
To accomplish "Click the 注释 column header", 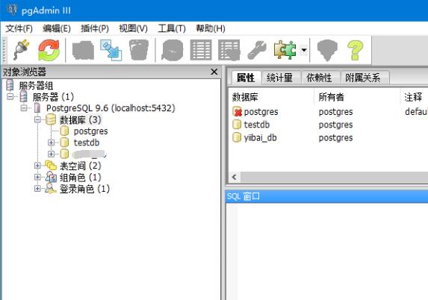I will point(414,97).
